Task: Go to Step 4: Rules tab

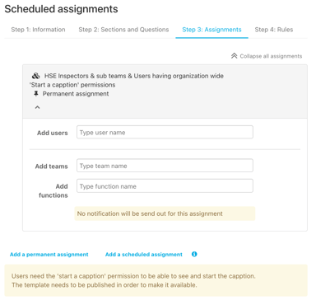Action: pyautogui.click(x=274, y=30)
